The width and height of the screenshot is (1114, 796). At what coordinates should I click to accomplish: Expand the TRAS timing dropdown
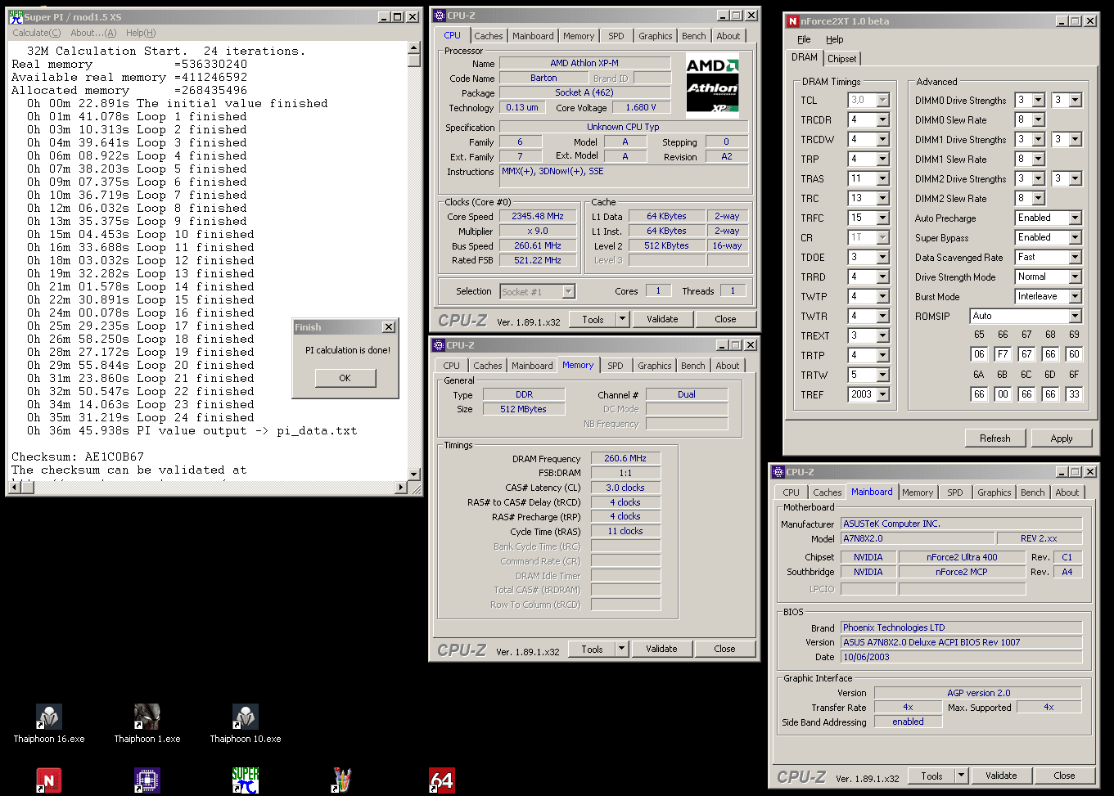pyautogui.click(x=883, y=178)
